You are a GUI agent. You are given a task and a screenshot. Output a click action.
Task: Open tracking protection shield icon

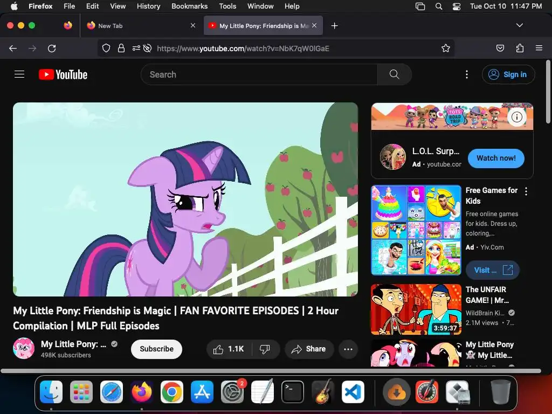coord(106,48)
